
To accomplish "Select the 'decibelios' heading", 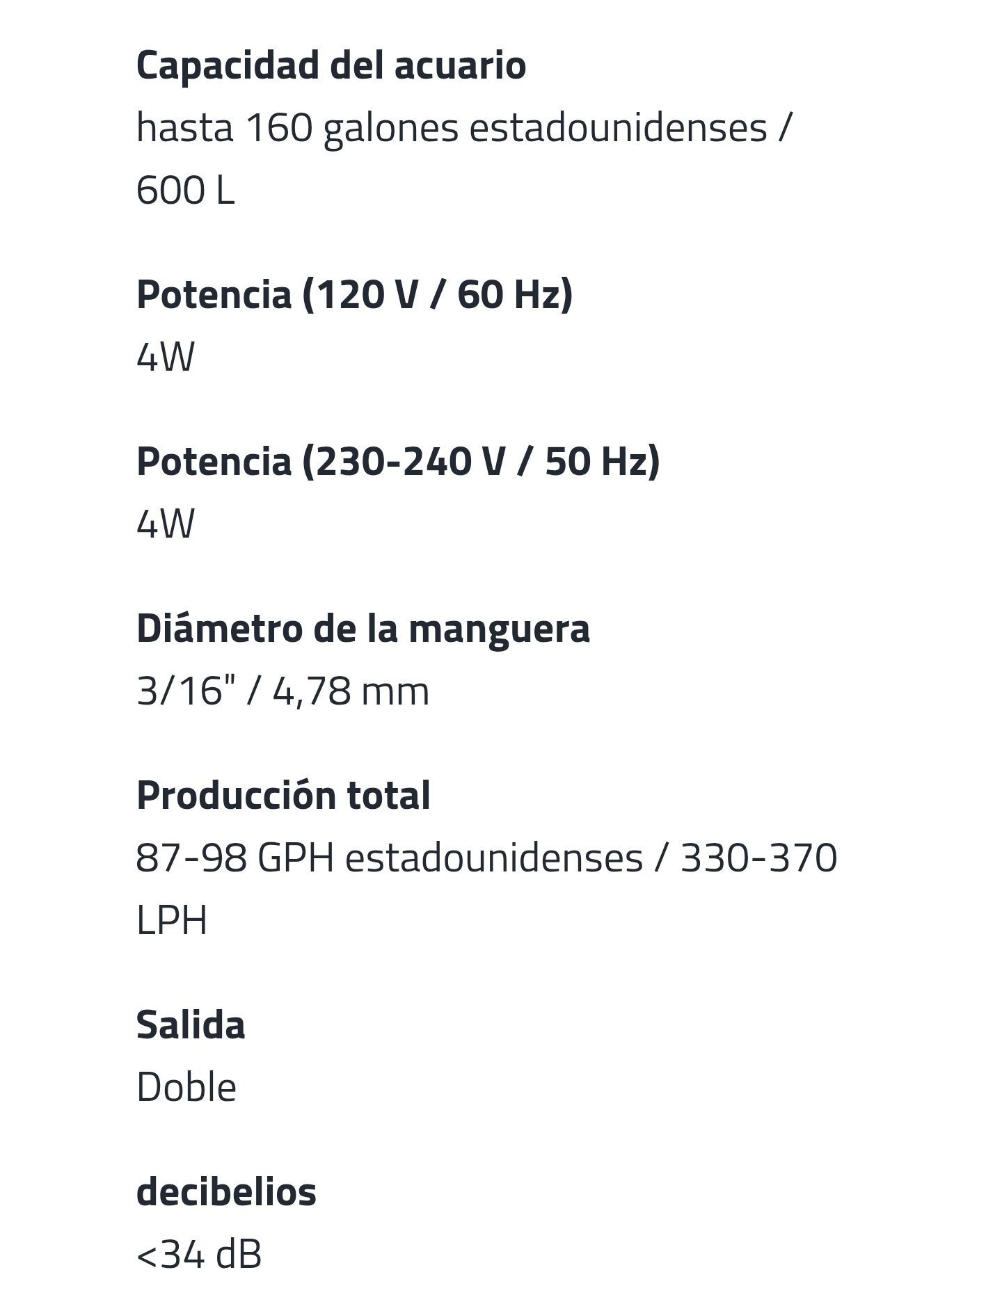I will [x=226, y=1191].
